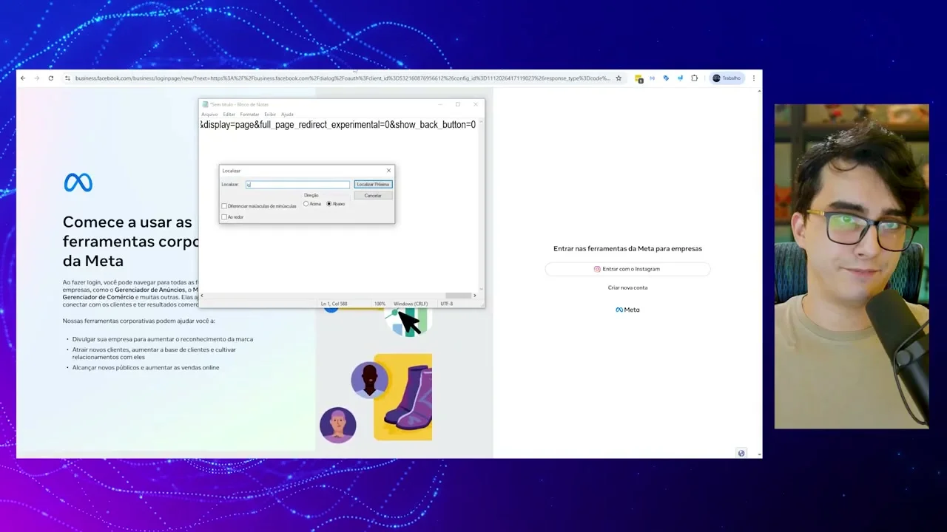
Task: Click Entrar com o Instagram button
Action: 627,269
